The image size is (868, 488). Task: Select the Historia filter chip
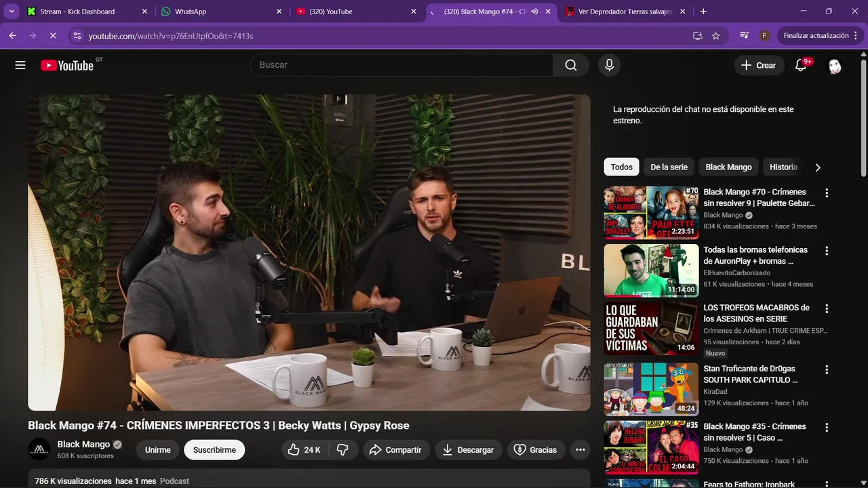pyautogui.click(x=783, y=167)
